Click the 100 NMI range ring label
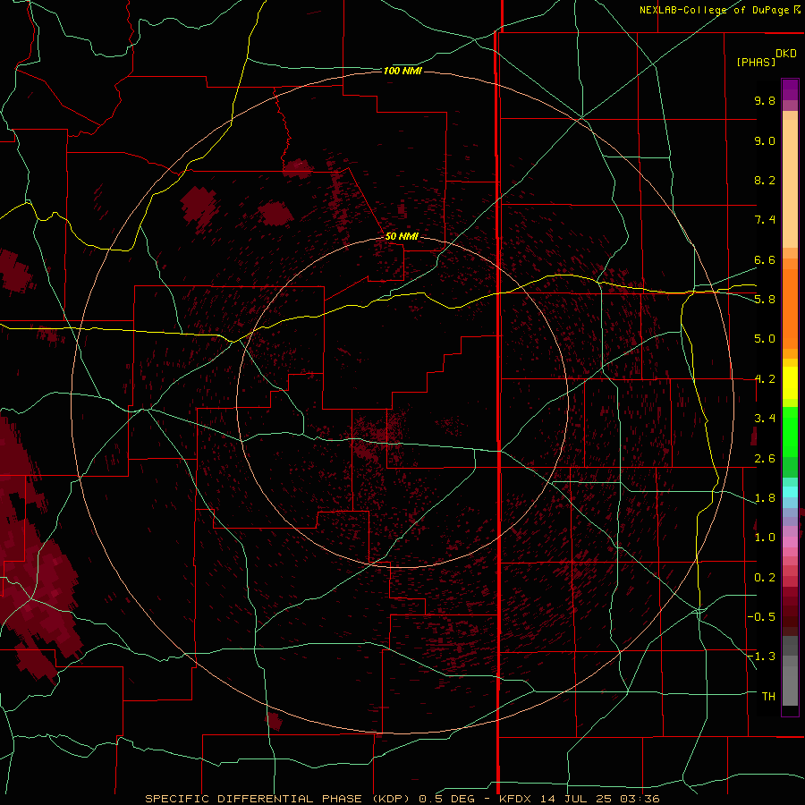805x805 pixels. point(402,71)
